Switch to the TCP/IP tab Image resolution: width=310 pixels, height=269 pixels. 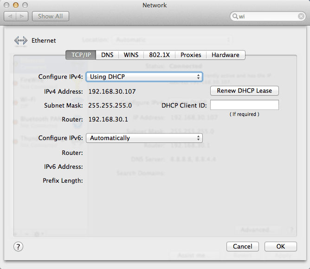pos(81,55)
